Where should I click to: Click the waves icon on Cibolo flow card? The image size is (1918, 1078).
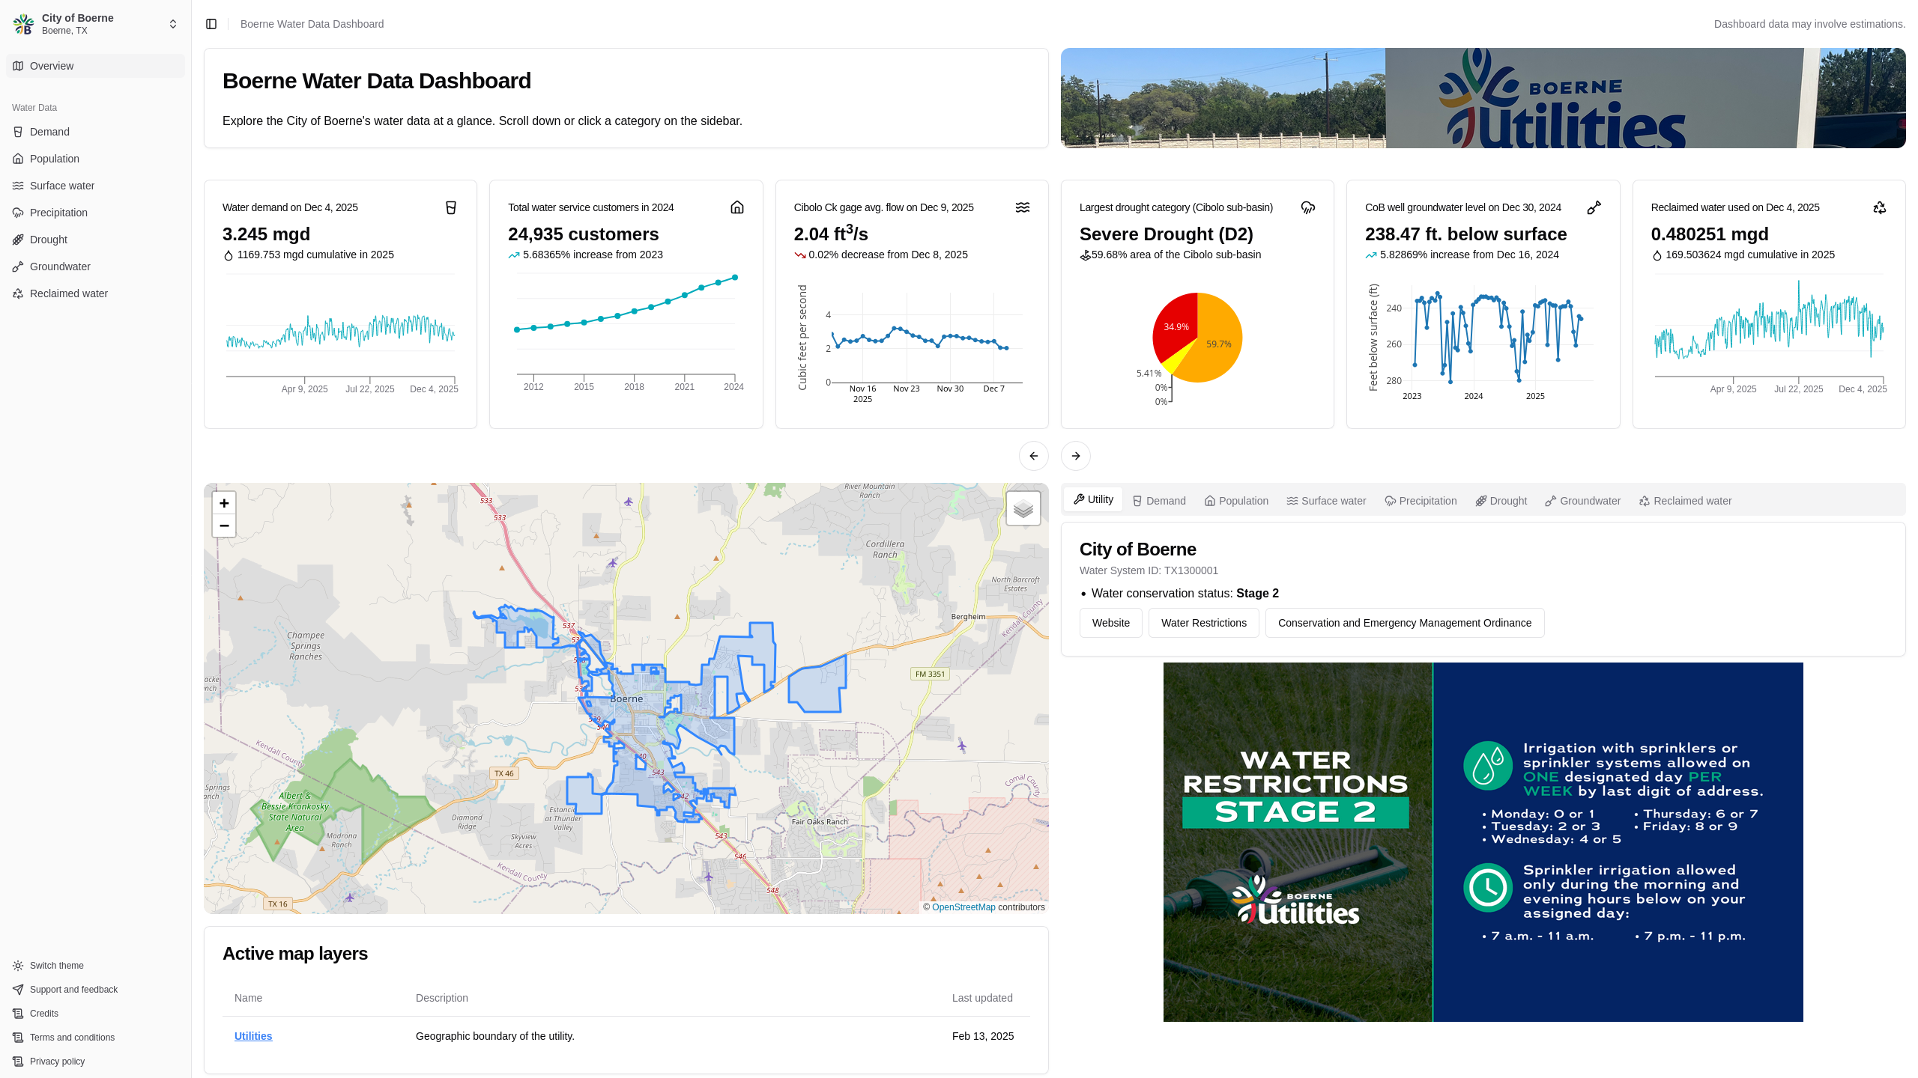[x=1023, y=207]
